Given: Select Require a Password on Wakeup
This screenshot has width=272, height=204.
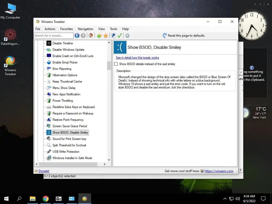Looking at the screenshot, I should pyautogui.click(x=73, y=113).
